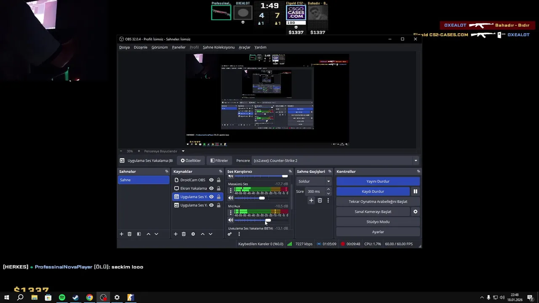Remove selected source with Kaynaklar trash icon
The width and height of the screenshot is (539, 303).
(184, 234)
